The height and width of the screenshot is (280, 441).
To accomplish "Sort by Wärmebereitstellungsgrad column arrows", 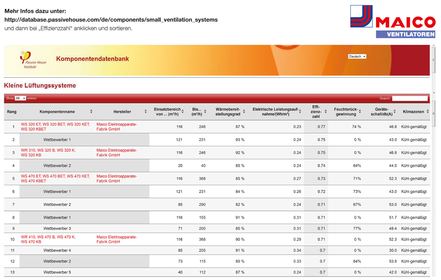I will point(244,111).
